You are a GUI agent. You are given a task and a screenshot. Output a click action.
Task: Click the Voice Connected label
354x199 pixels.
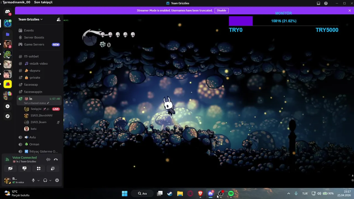point(24,158)
